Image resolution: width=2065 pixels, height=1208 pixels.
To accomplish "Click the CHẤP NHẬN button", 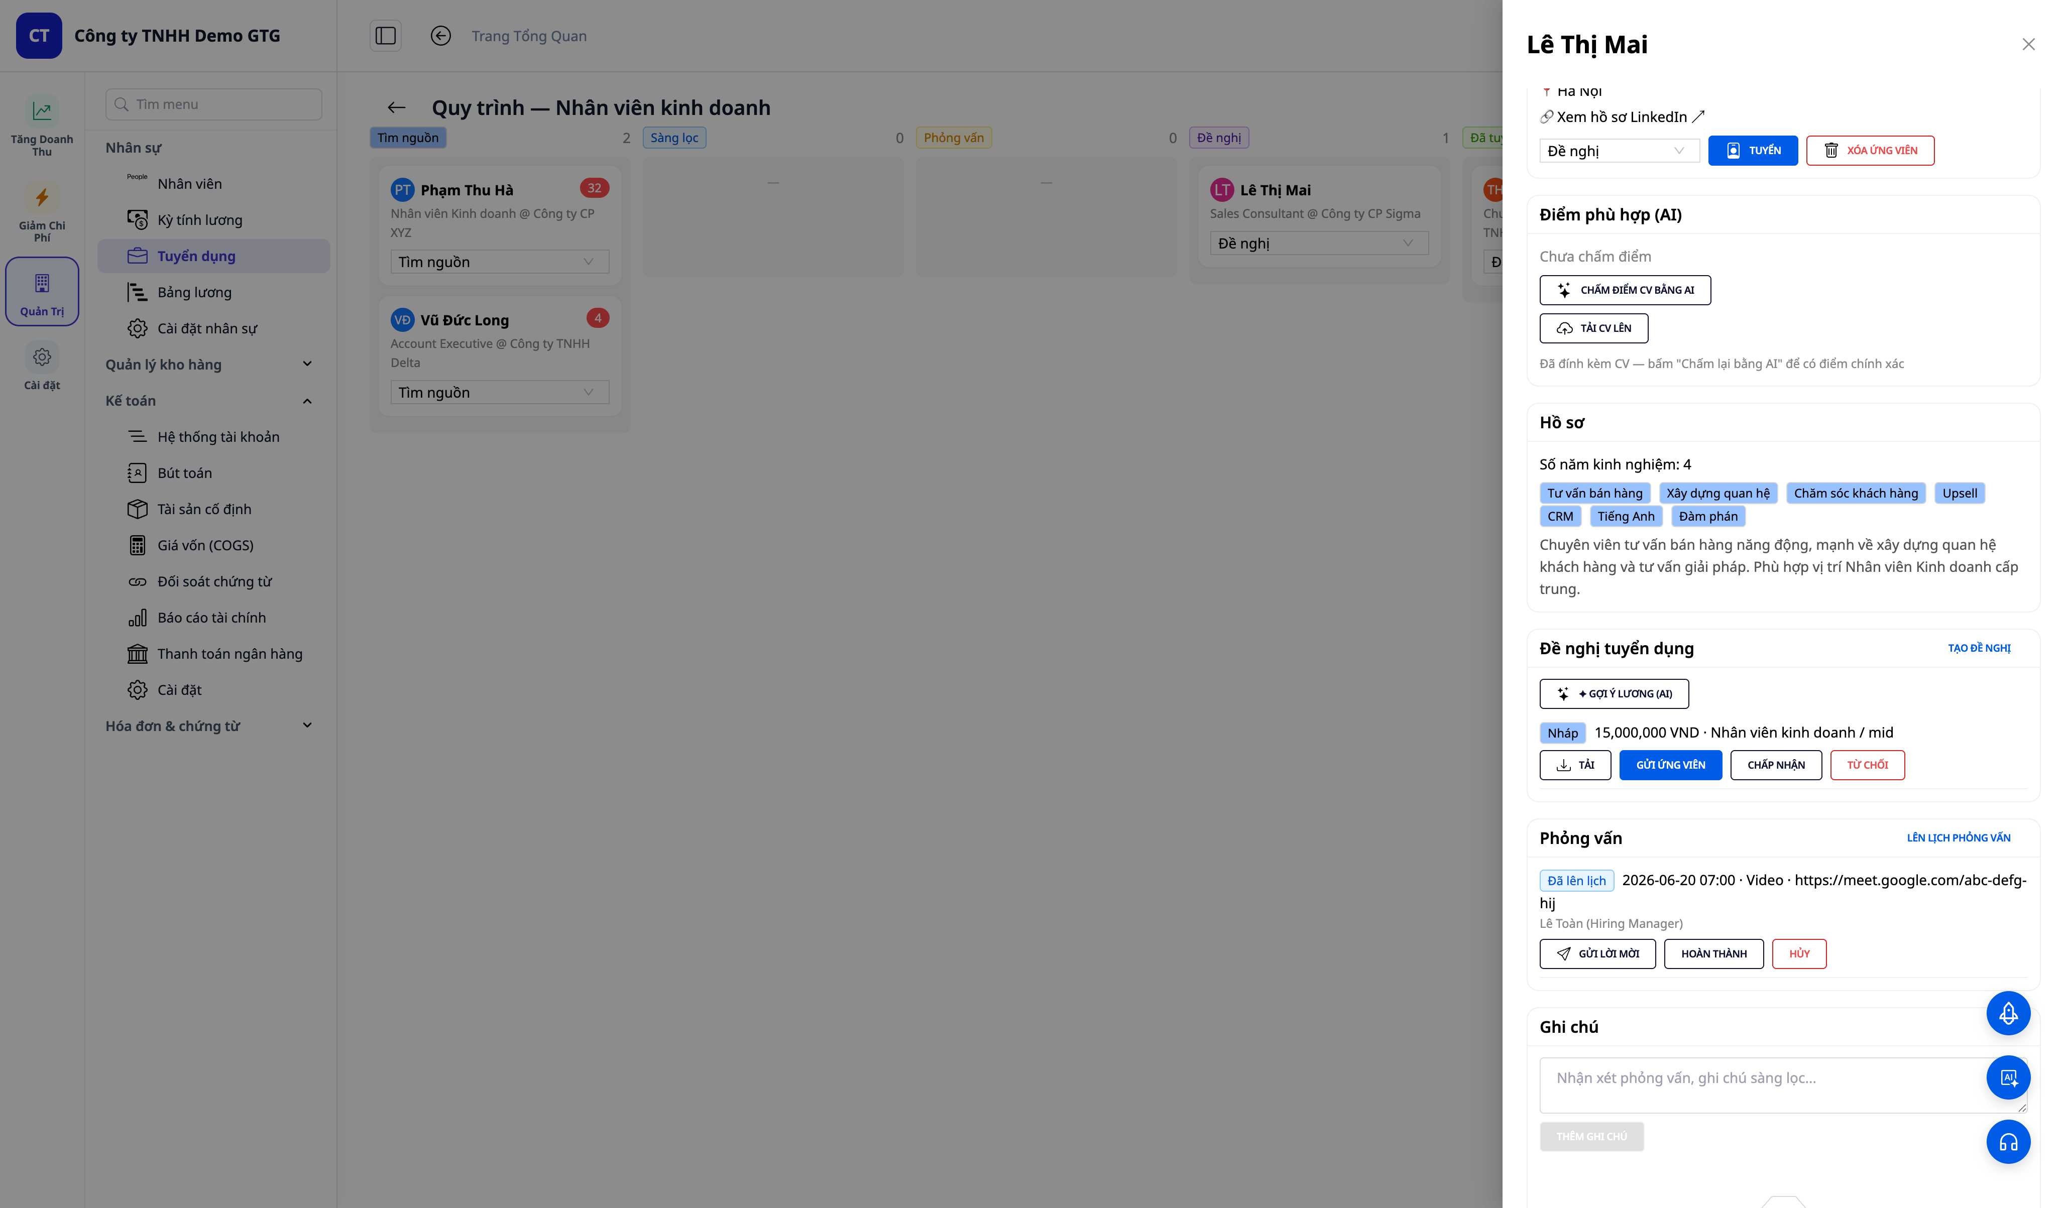I will (1776, 765).
